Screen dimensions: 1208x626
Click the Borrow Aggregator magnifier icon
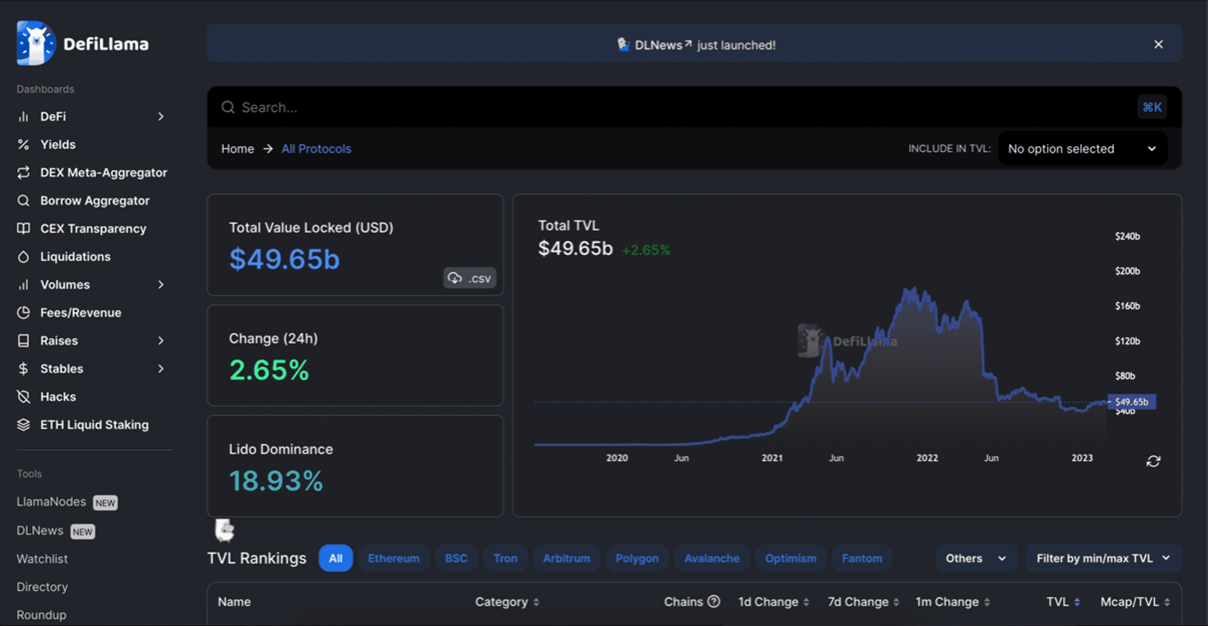coord(23,200)
